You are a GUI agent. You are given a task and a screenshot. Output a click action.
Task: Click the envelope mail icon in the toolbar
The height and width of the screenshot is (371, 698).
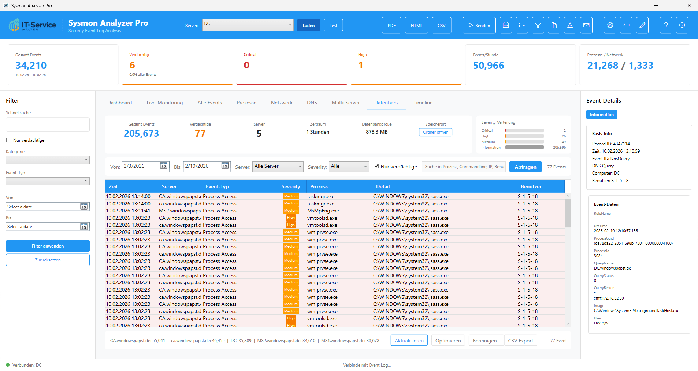(x=586, y=25)
